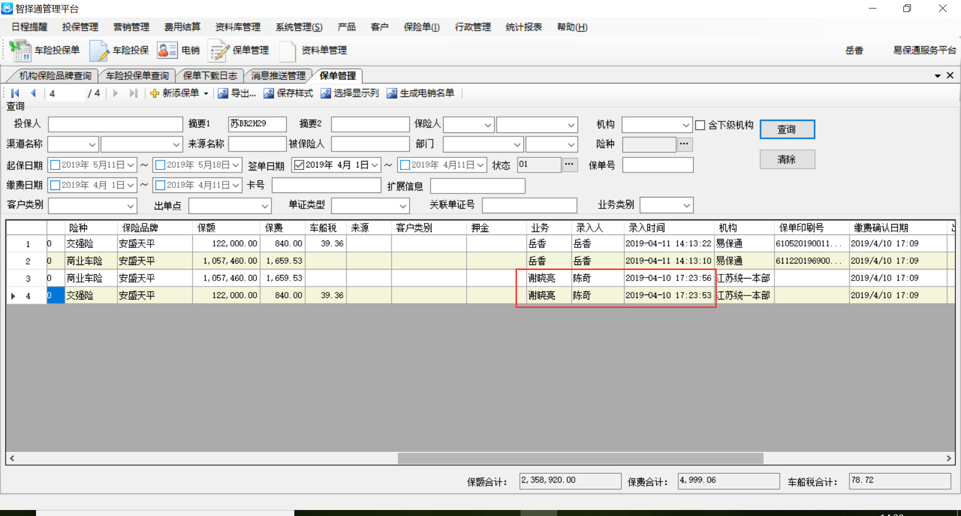This screenshot has height=516, width=961.
Task: Open the 费用结算 menu
Action: pos(182,27)
